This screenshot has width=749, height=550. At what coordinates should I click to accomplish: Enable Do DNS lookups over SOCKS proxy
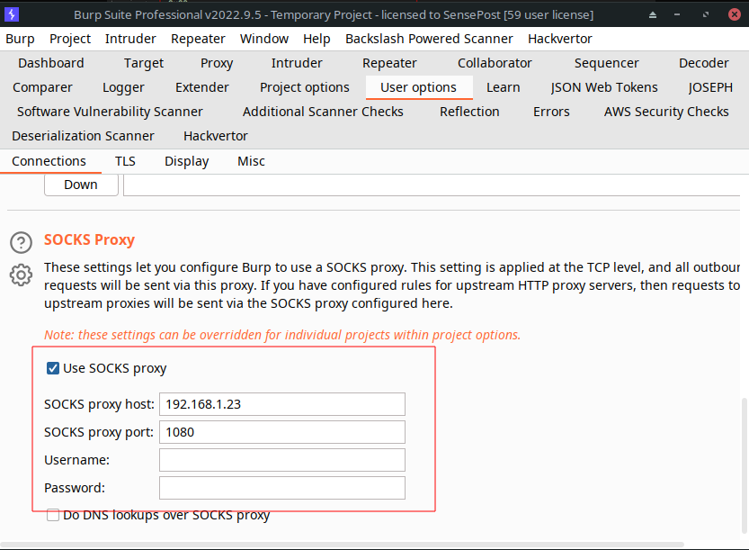[53, 516]
